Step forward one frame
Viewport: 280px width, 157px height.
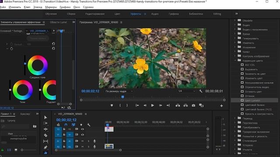pos(161,106)
